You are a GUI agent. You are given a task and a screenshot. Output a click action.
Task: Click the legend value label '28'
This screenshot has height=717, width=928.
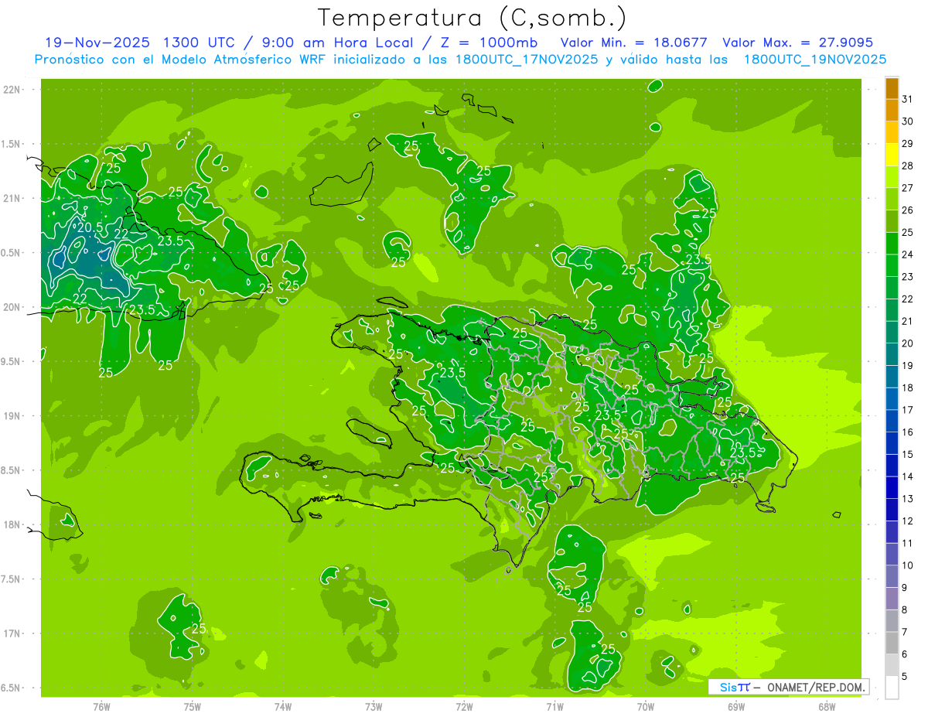point(907,166)
